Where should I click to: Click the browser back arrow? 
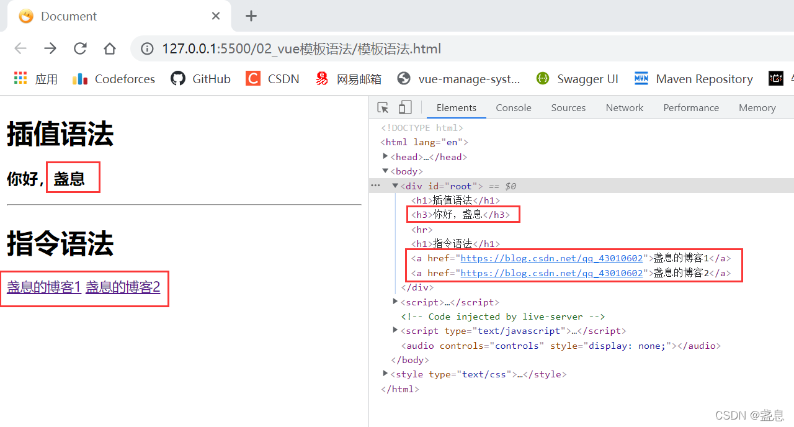(20, 48)
